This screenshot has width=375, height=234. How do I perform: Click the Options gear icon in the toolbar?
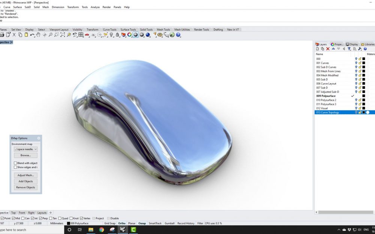(160, 35)
